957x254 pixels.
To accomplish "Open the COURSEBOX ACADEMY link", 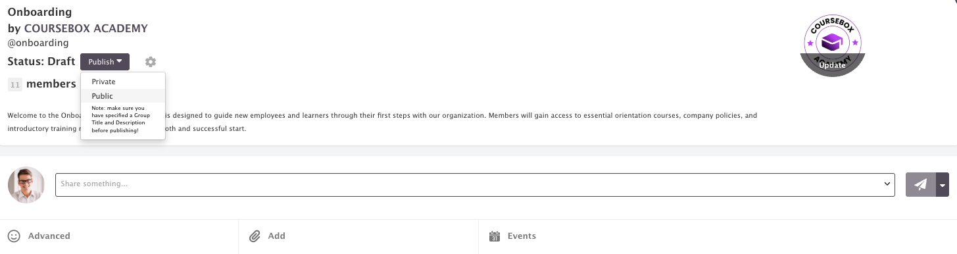I will [x=86, y=28].
